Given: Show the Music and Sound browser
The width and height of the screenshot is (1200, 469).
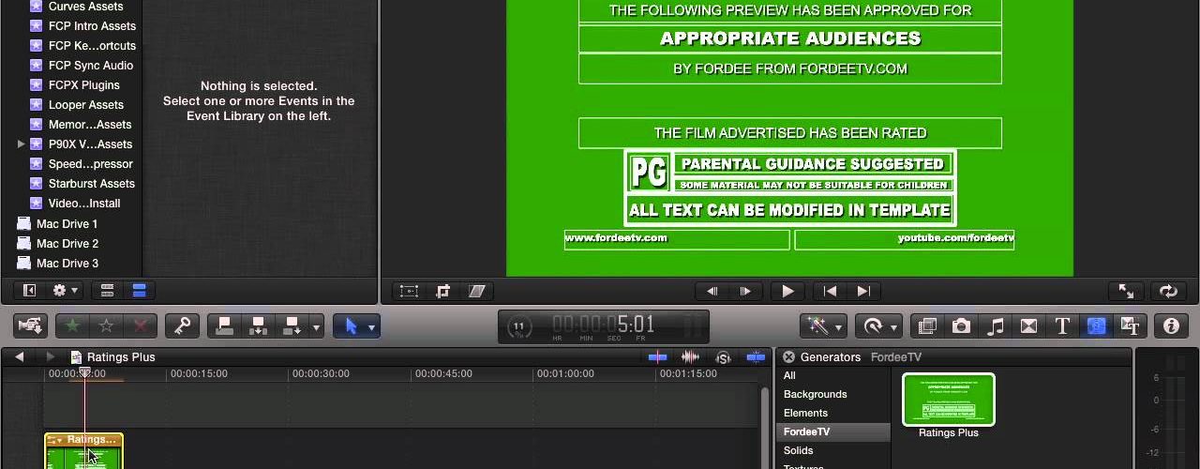Looking at the screenshot, I should point(996,325).
